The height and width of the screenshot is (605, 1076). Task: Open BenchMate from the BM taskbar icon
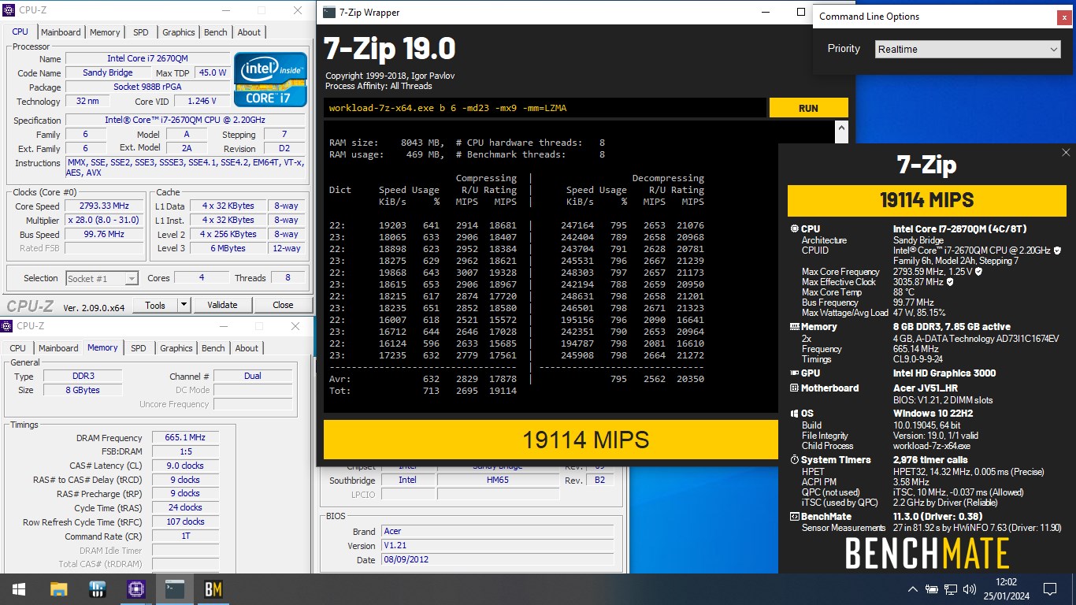(213, 589)
